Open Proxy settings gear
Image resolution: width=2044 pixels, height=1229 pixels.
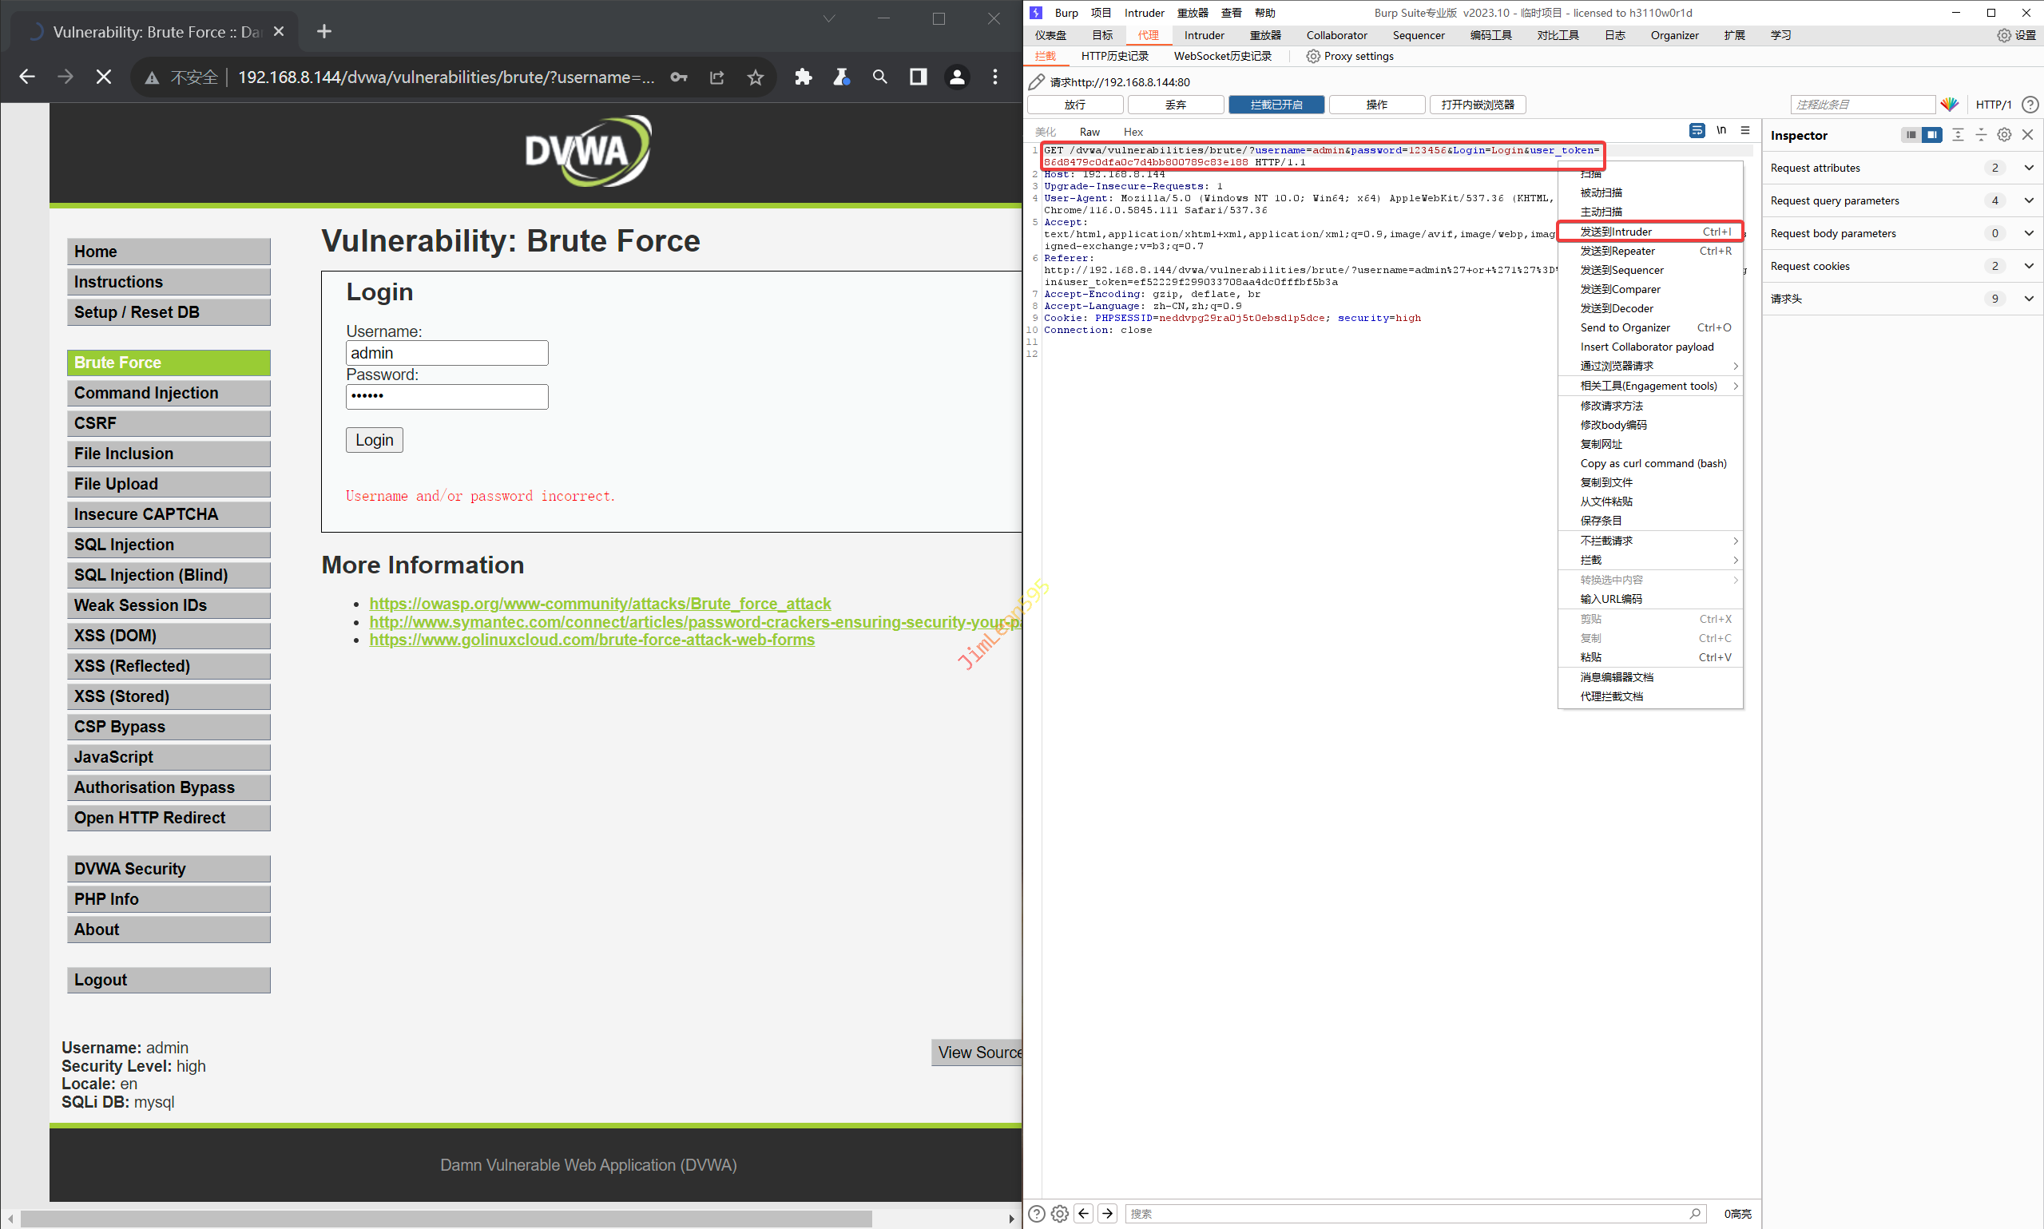tap(1313, 57)
